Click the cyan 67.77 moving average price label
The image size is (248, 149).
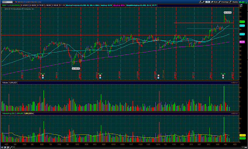[x=242, y=26]
